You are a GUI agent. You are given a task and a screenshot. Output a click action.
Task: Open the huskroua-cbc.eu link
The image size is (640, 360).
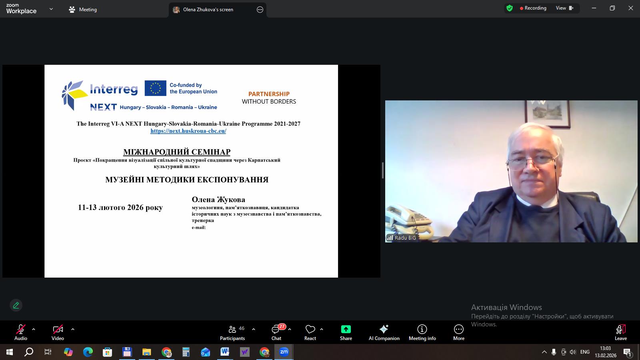click(x=188, y=131)
